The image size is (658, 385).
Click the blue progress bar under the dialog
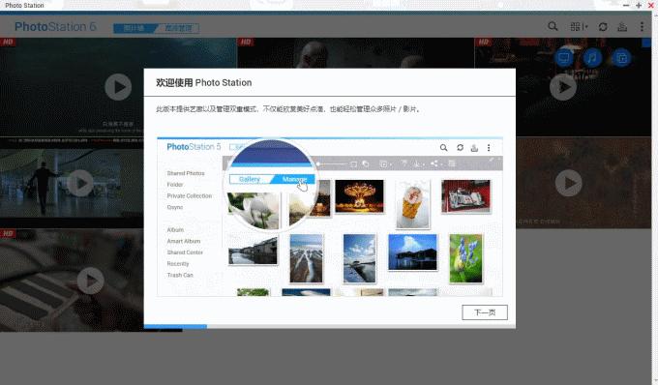tap(175, 326)
